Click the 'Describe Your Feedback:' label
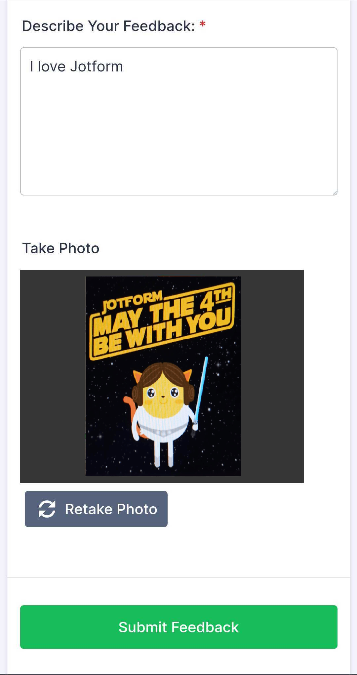This screenshot has height=675, width=357. (108, 26)
